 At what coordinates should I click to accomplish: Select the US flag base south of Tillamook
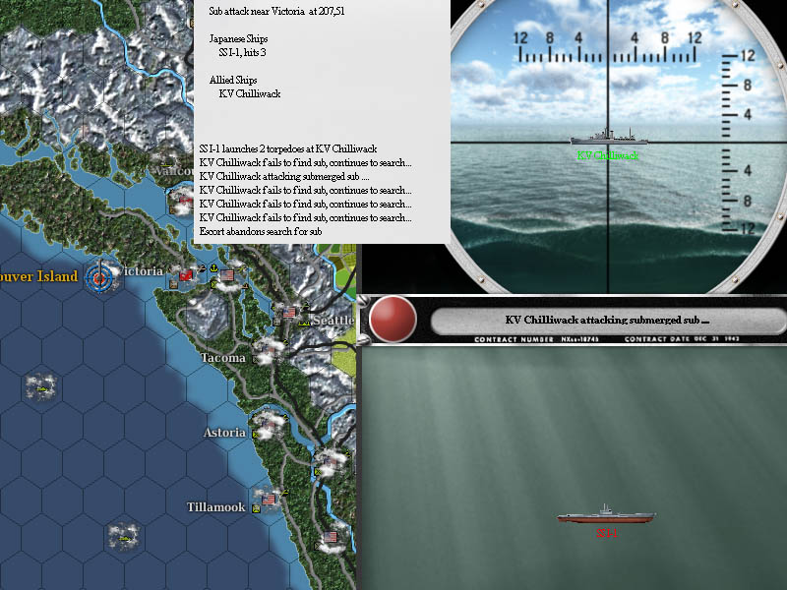pos(331,537)
